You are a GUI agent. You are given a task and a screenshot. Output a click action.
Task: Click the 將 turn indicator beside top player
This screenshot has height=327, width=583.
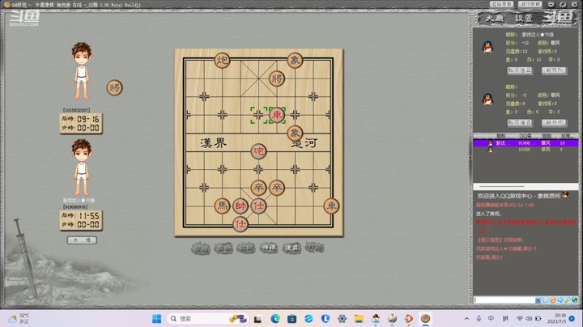[114, 87]
